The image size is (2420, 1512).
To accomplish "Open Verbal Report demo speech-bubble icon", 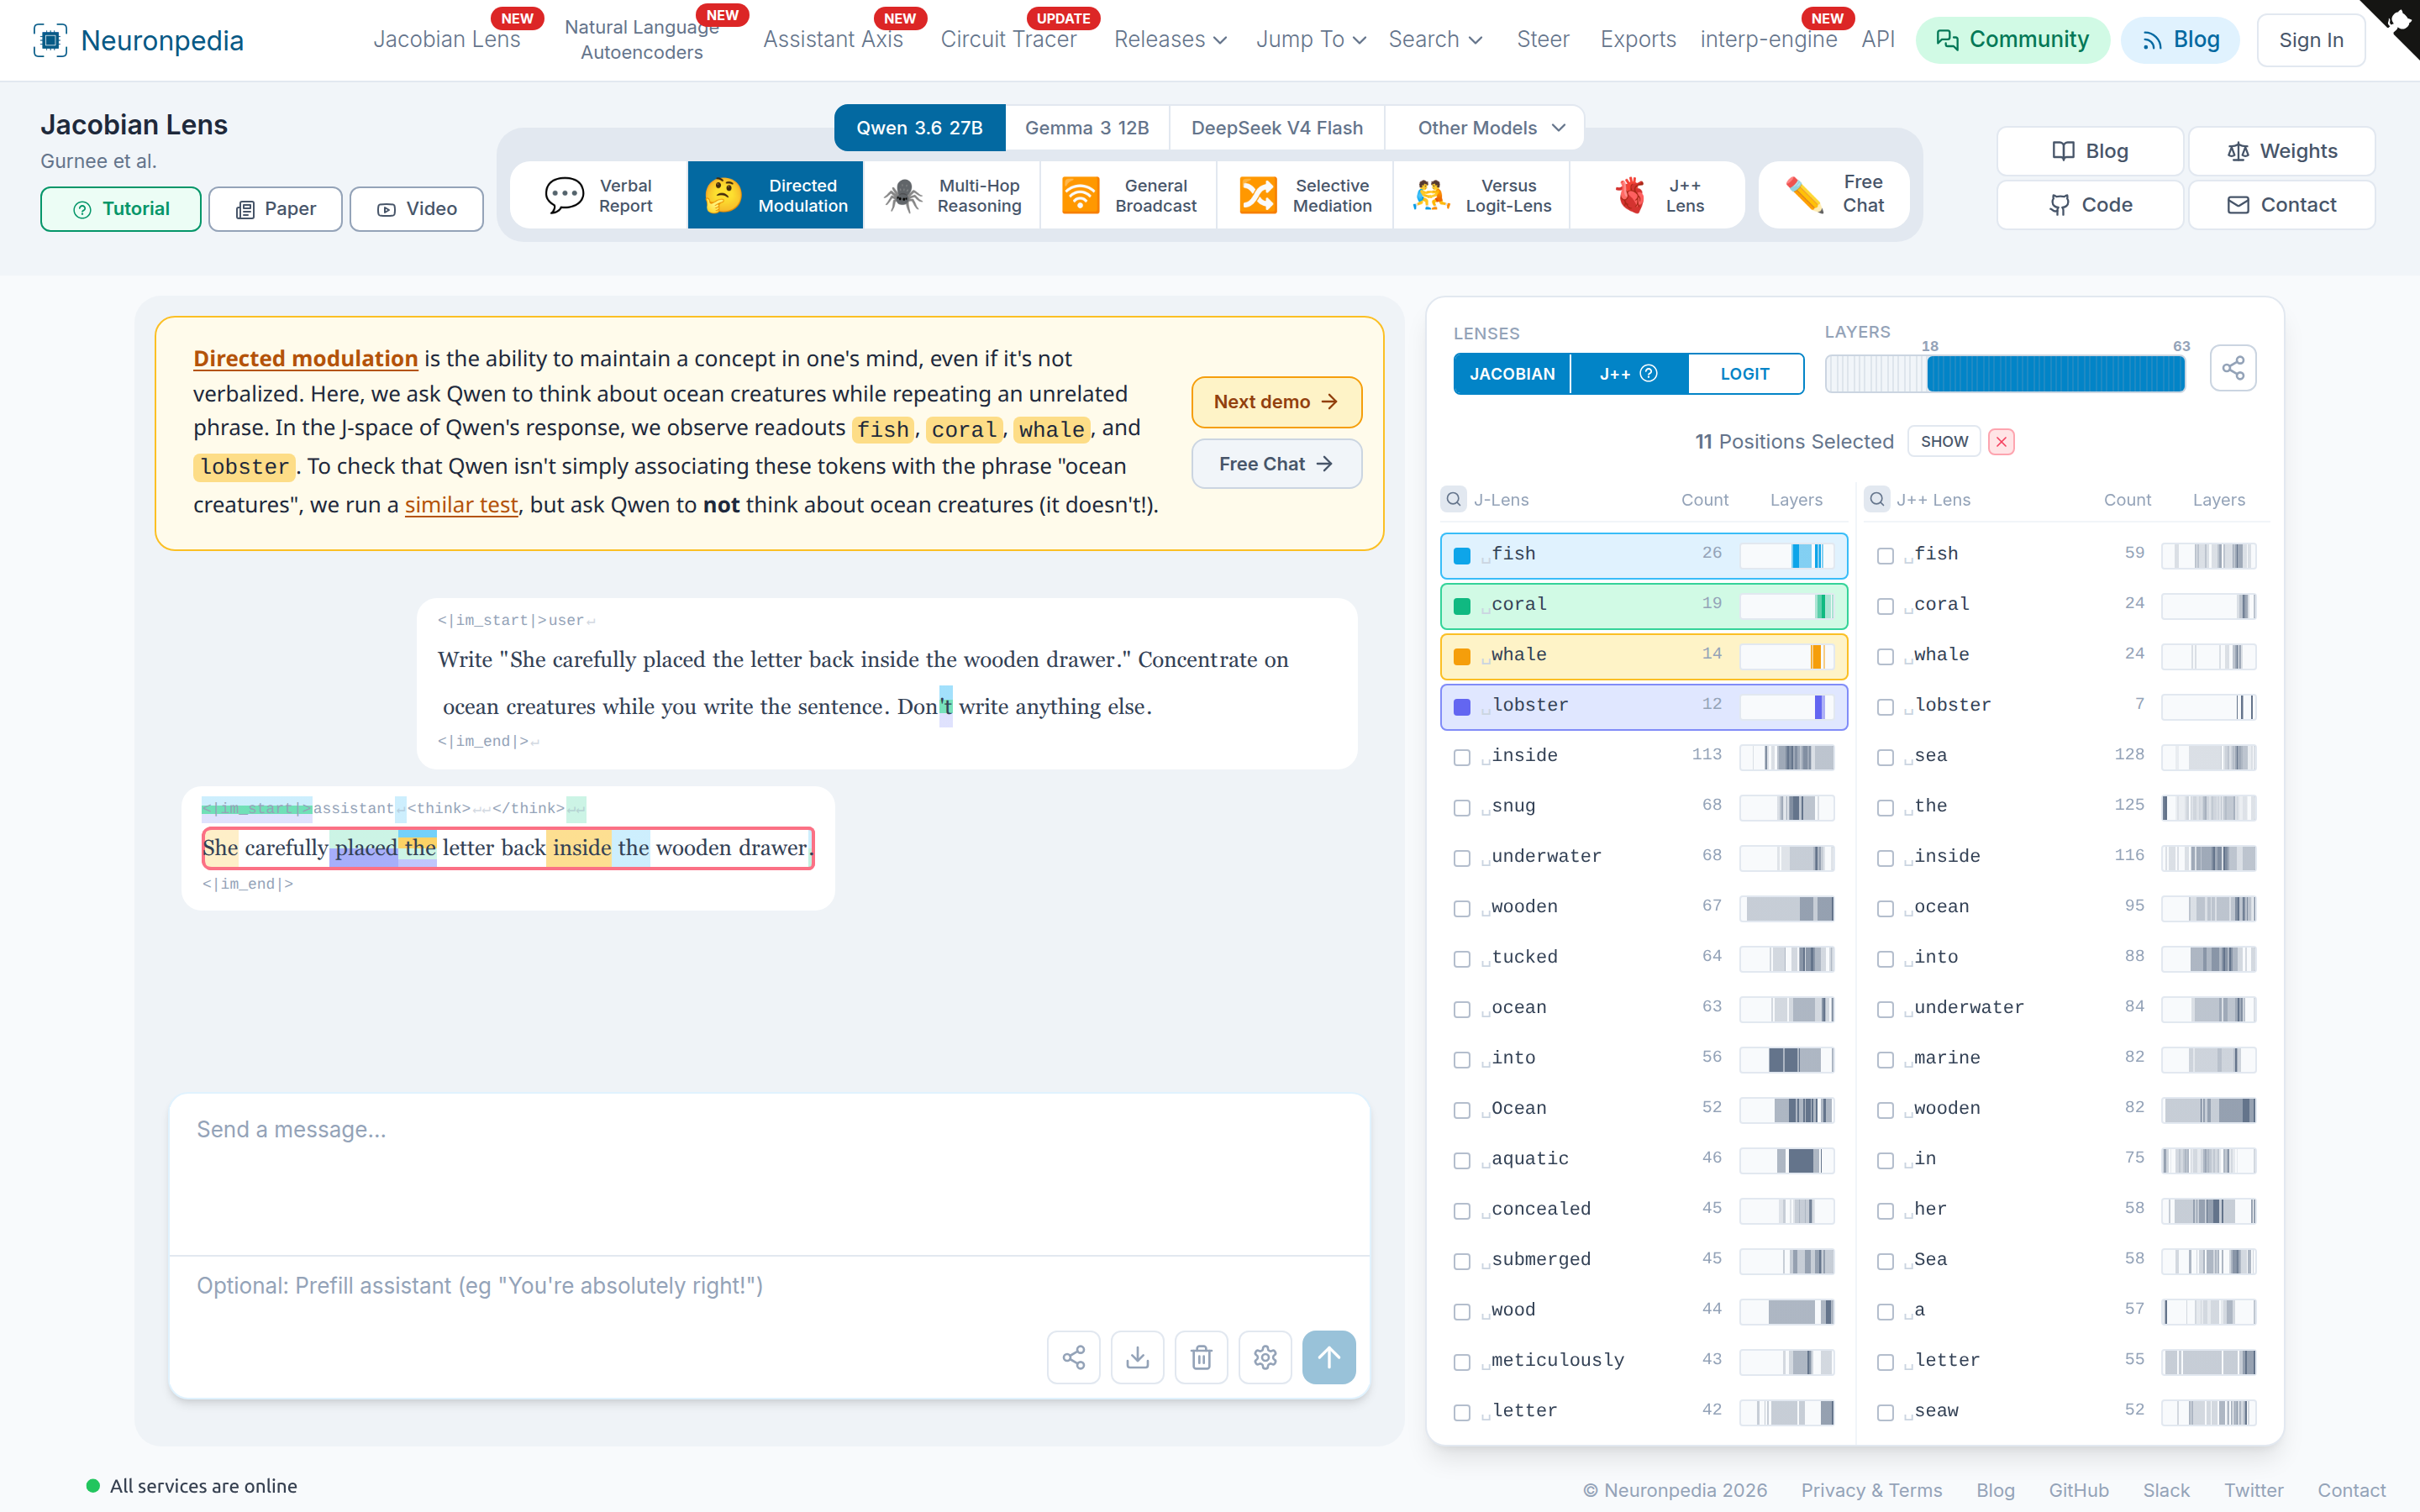I will pos(564,195).
